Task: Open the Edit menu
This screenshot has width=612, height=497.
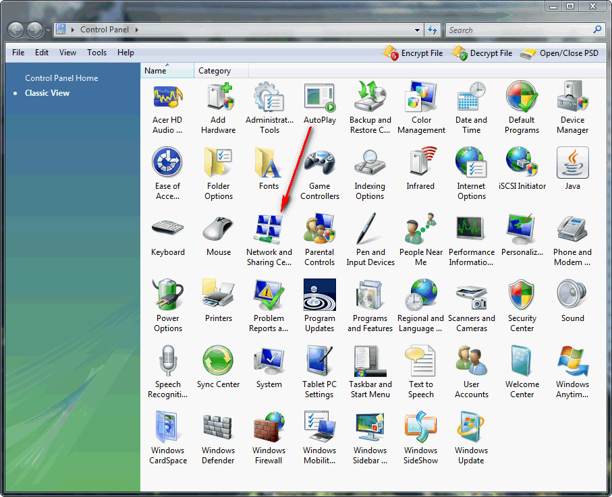Action: click(42, 53)
